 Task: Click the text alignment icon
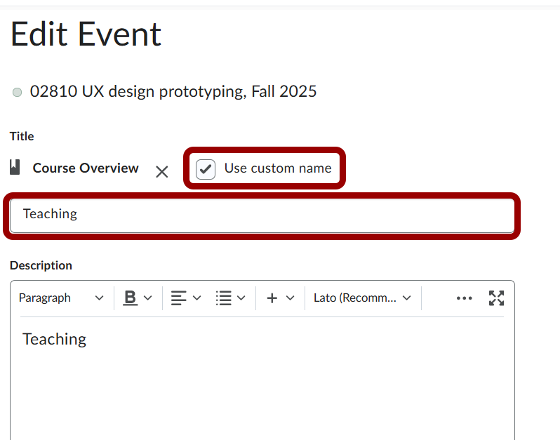point(178,298)
